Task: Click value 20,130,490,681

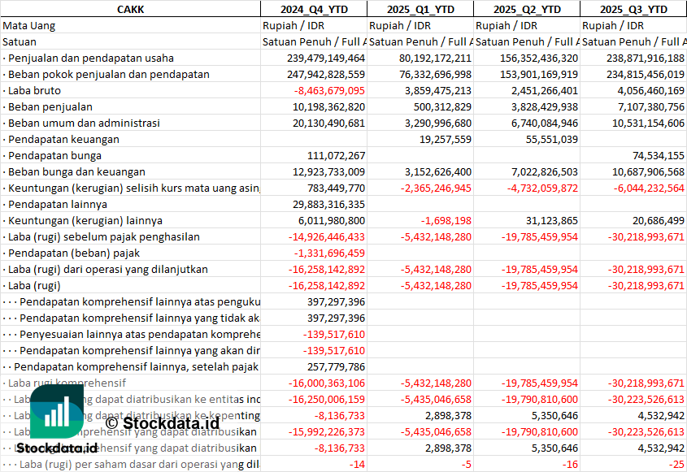Action: click(328, 123)
